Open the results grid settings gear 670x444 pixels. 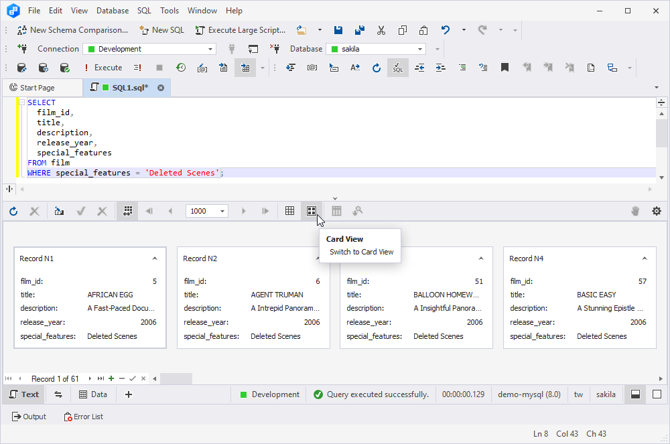[657, 211]
